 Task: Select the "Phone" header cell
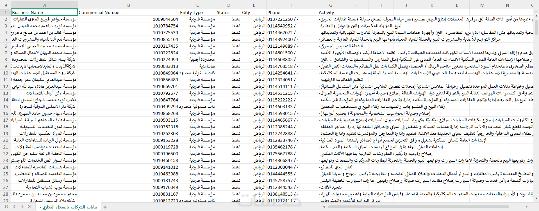point(292,12)
